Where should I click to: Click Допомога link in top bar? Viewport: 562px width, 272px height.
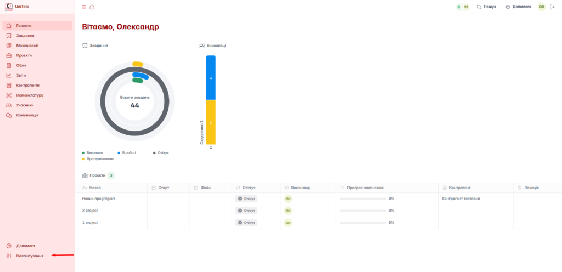(518, 7)
